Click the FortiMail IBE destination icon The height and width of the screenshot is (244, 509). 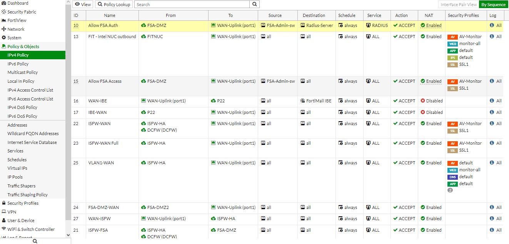point(302,101)
